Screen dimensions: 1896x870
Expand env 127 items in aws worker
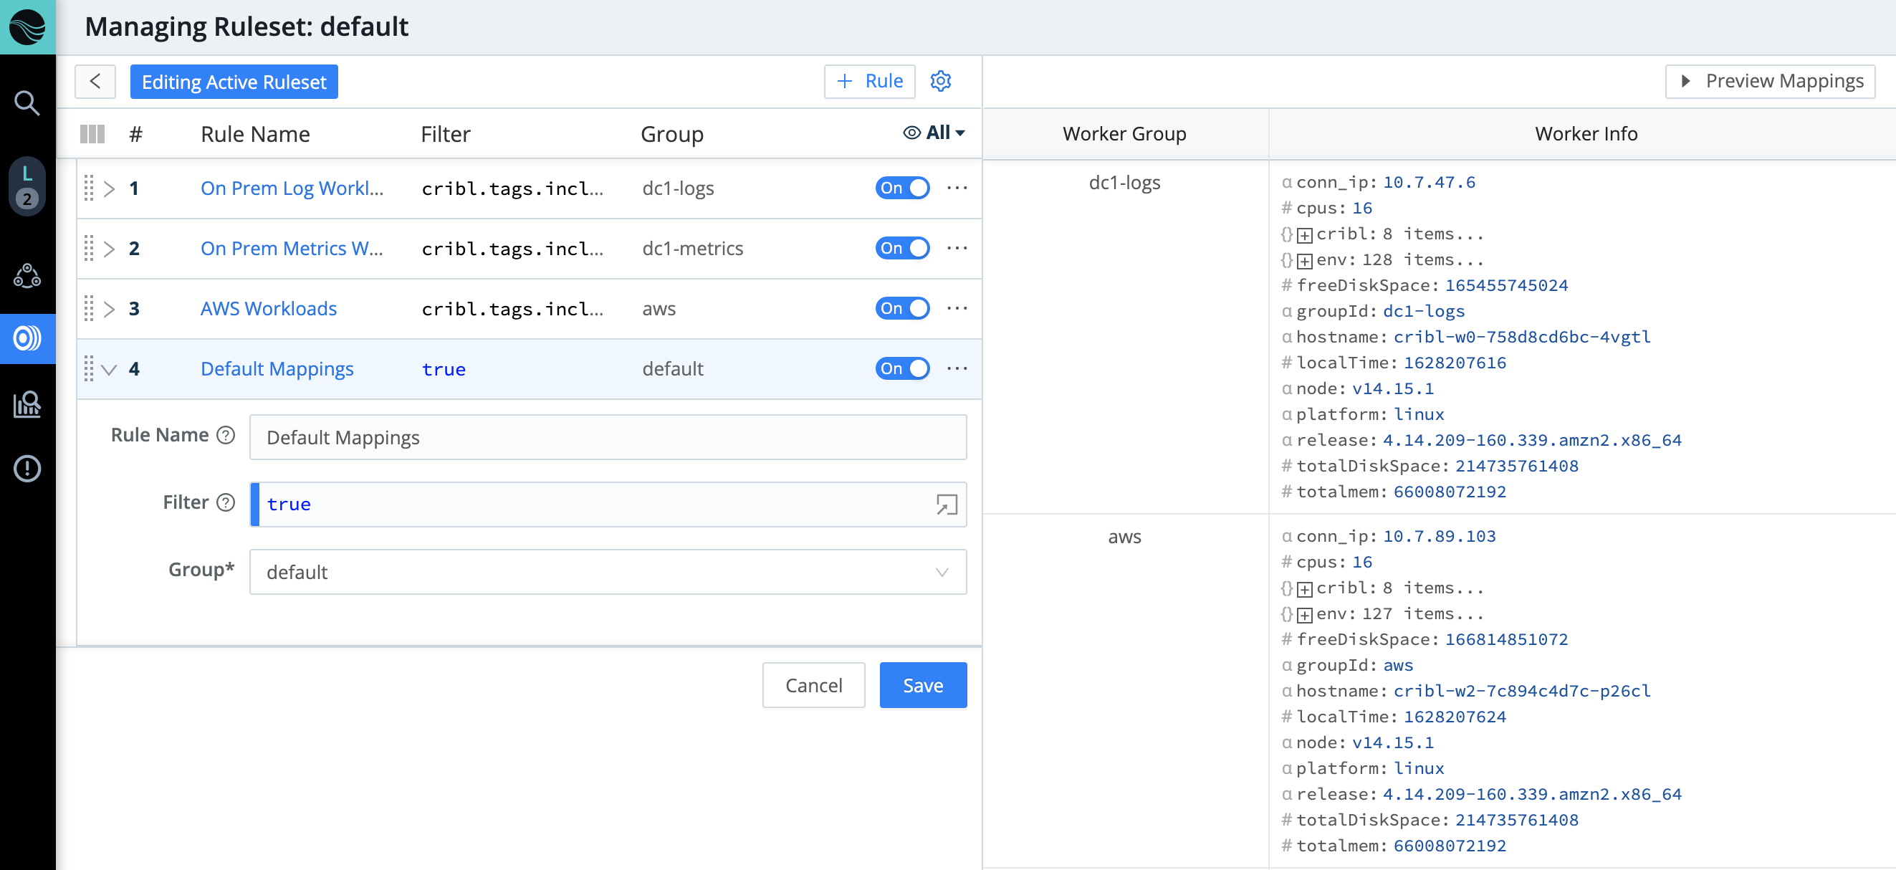coord(1304,616)
